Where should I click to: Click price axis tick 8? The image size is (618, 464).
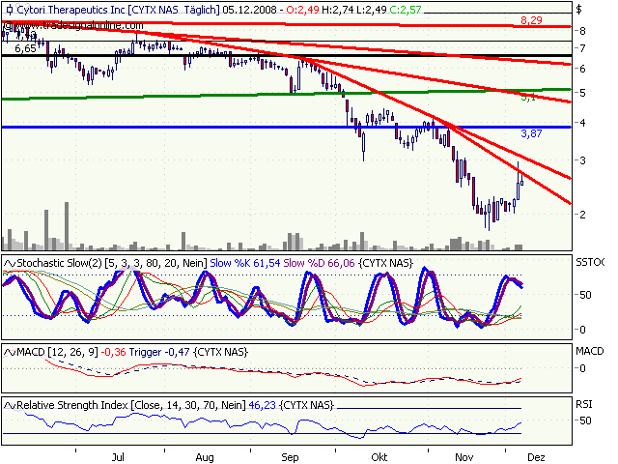click(582, 31)
